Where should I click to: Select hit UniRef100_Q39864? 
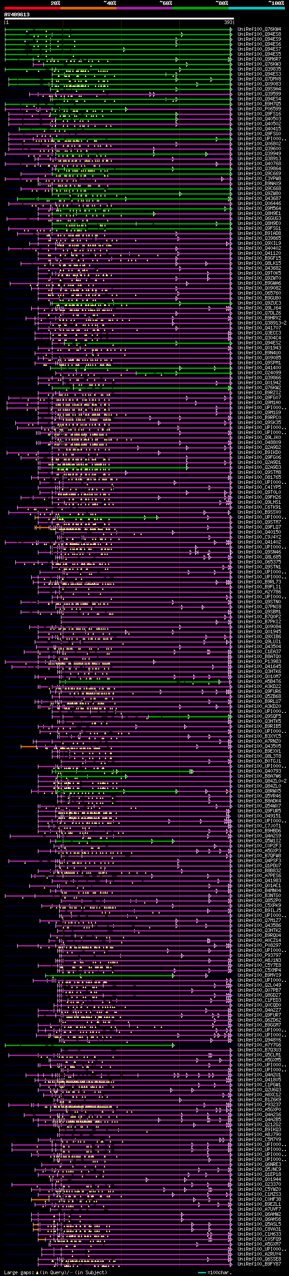259,168
